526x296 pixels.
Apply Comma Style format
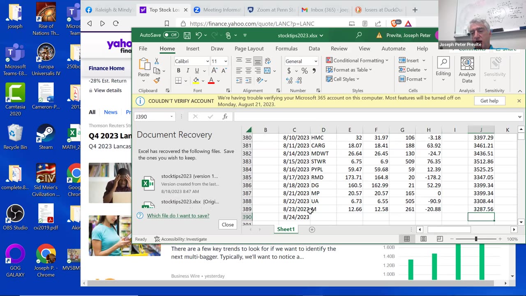coord(314,71)
